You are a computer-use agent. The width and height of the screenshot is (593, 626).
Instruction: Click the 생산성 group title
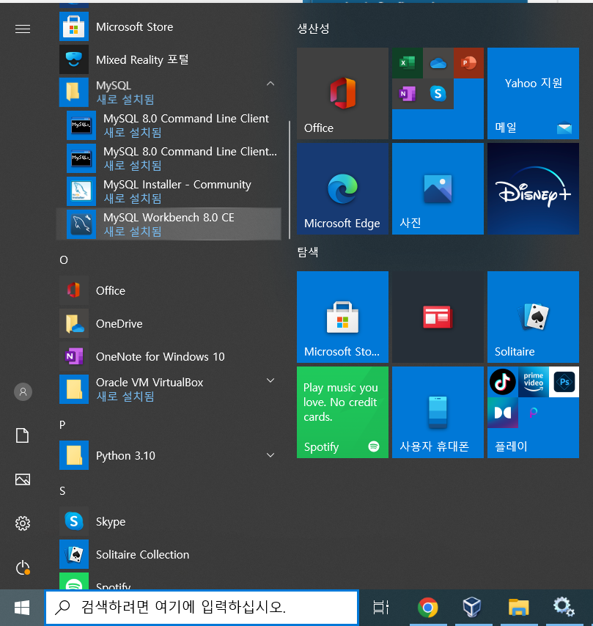pyautogui.click(x=313, y=29)
